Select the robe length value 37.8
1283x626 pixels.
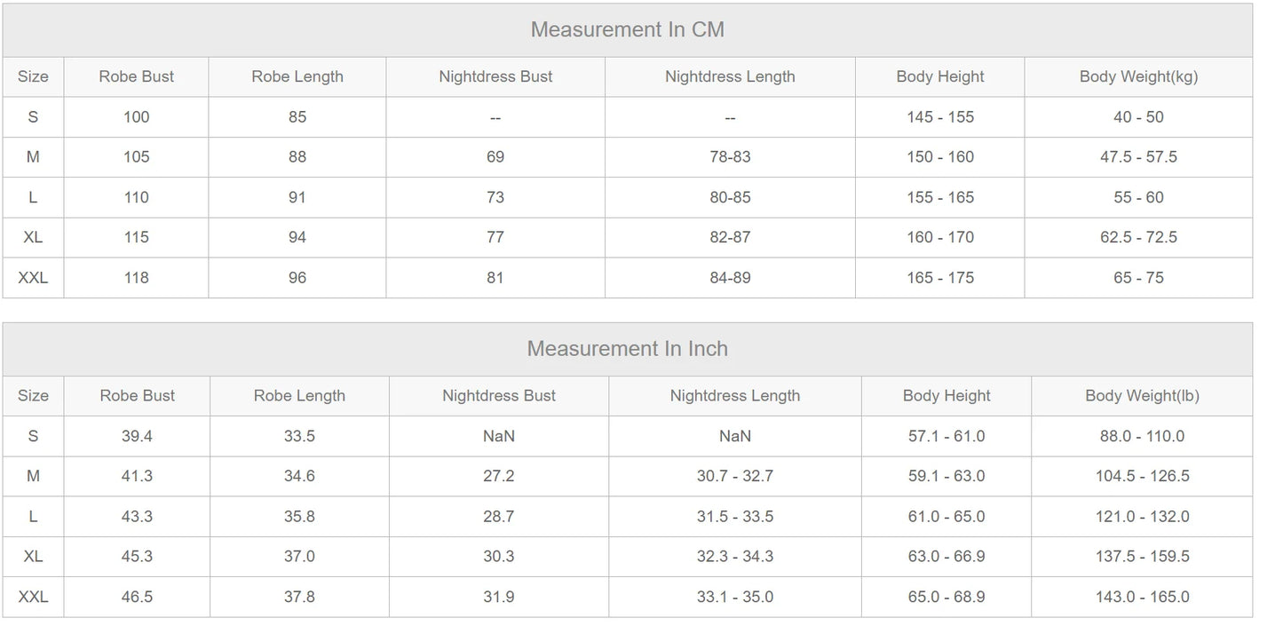[299, 597]
